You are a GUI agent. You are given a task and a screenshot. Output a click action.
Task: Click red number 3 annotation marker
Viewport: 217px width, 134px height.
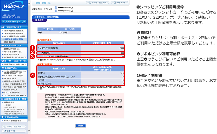pyautogui.click(x=32, y=56)
